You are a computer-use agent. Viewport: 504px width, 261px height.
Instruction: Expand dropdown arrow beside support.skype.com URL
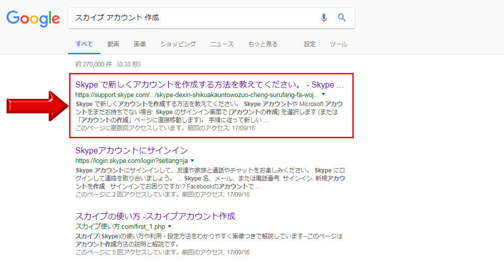pyautogui.click(x=324, y=95)
